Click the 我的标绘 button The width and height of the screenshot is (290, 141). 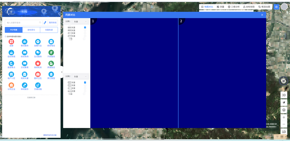click(53, 22)
